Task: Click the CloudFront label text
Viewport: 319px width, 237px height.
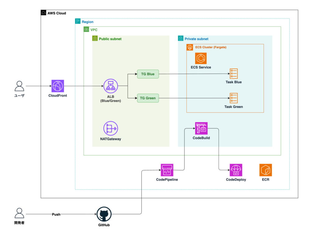Action: (x=58, y=96)
